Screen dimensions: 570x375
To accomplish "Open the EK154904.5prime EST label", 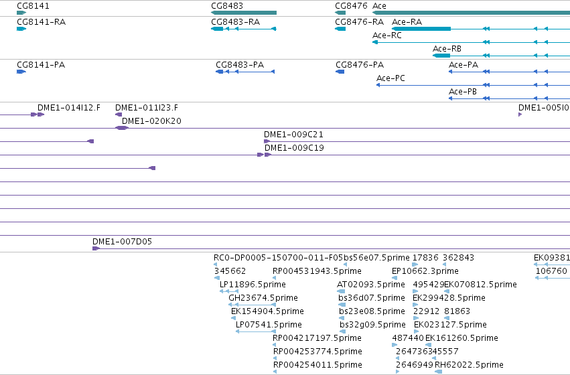I will click(267, 311).
